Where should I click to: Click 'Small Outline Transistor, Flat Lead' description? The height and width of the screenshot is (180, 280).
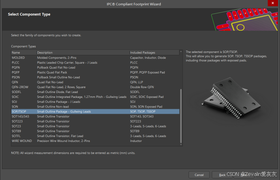[60, 136]
